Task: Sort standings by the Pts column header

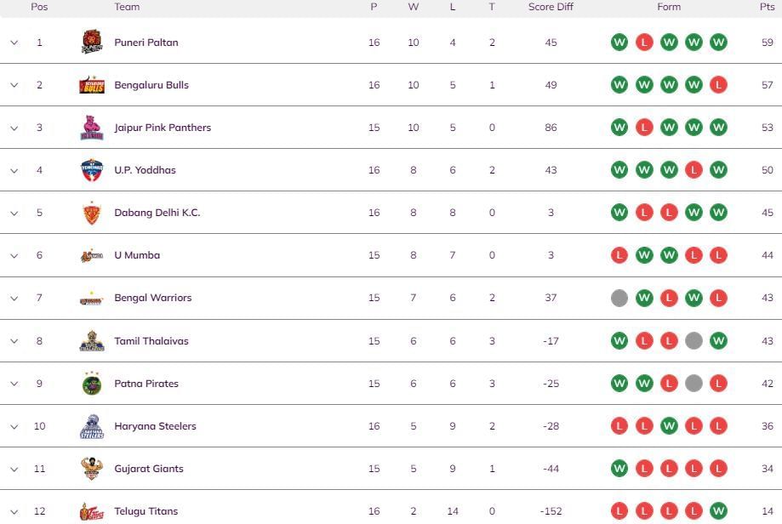Action: [x=765, y=7]
